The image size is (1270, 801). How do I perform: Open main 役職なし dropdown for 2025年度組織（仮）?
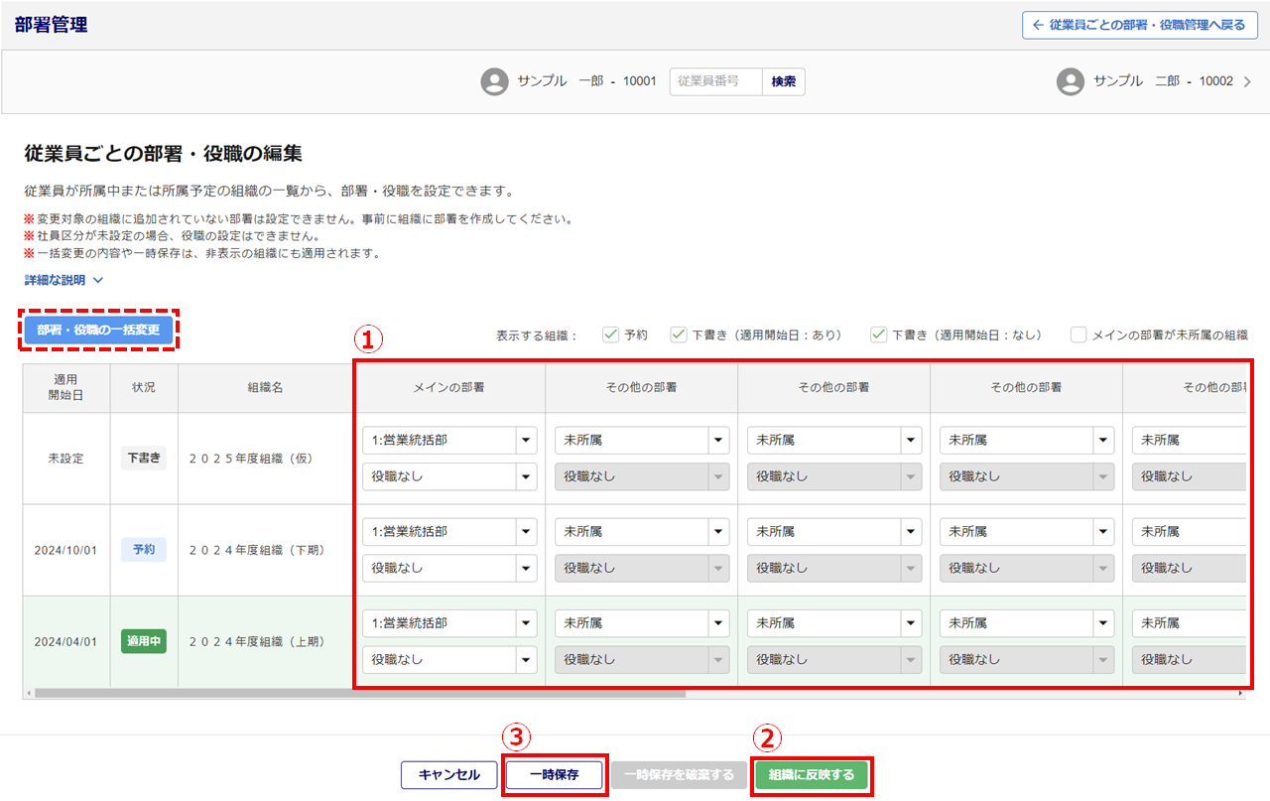pyautogui.click(x=449, y=476)
